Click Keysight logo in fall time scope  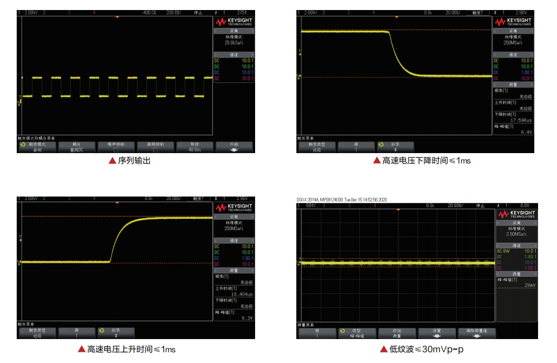[513, 22]
